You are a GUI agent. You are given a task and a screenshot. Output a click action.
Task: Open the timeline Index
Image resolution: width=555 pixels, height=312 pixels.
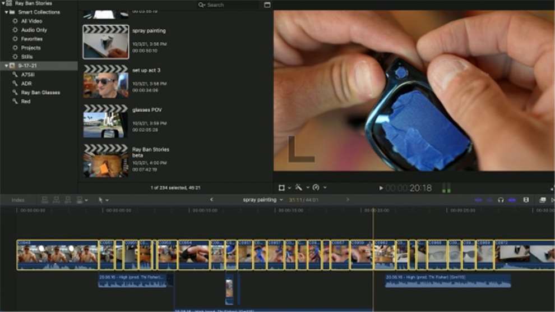(x=18, y=200)
